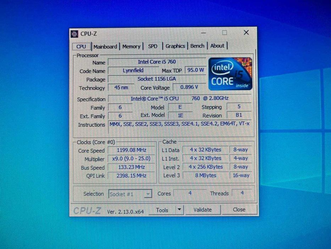Click the Threads value '4'

(242, 193)
